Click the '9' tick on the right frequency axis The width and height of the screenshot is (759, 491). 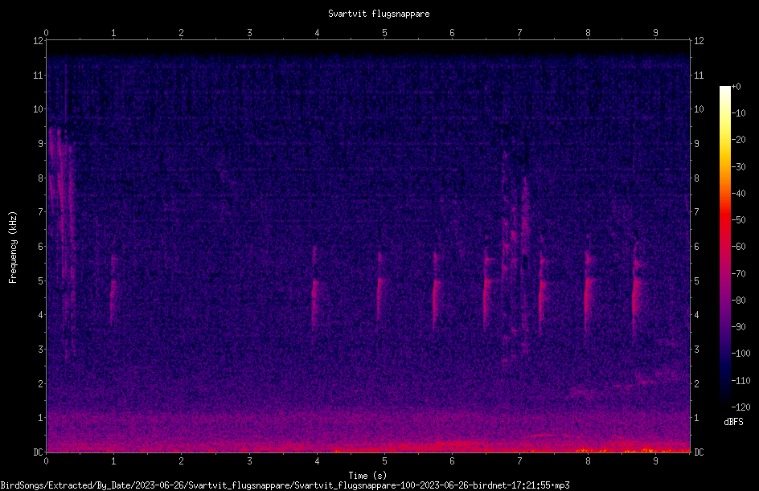696,144
